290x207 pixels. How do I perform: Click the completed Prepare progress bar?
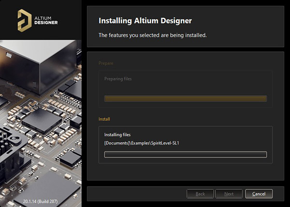coord(185,99)
